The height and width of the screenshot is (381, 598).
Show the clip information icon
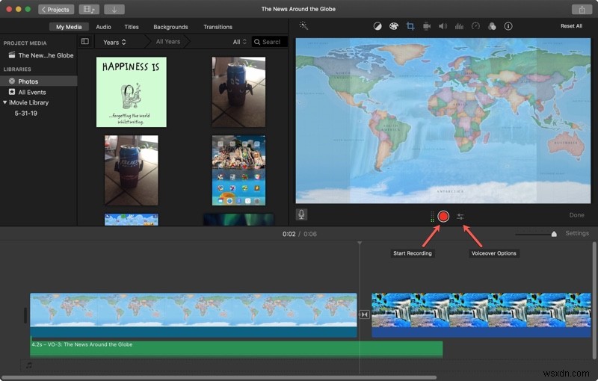508,26
